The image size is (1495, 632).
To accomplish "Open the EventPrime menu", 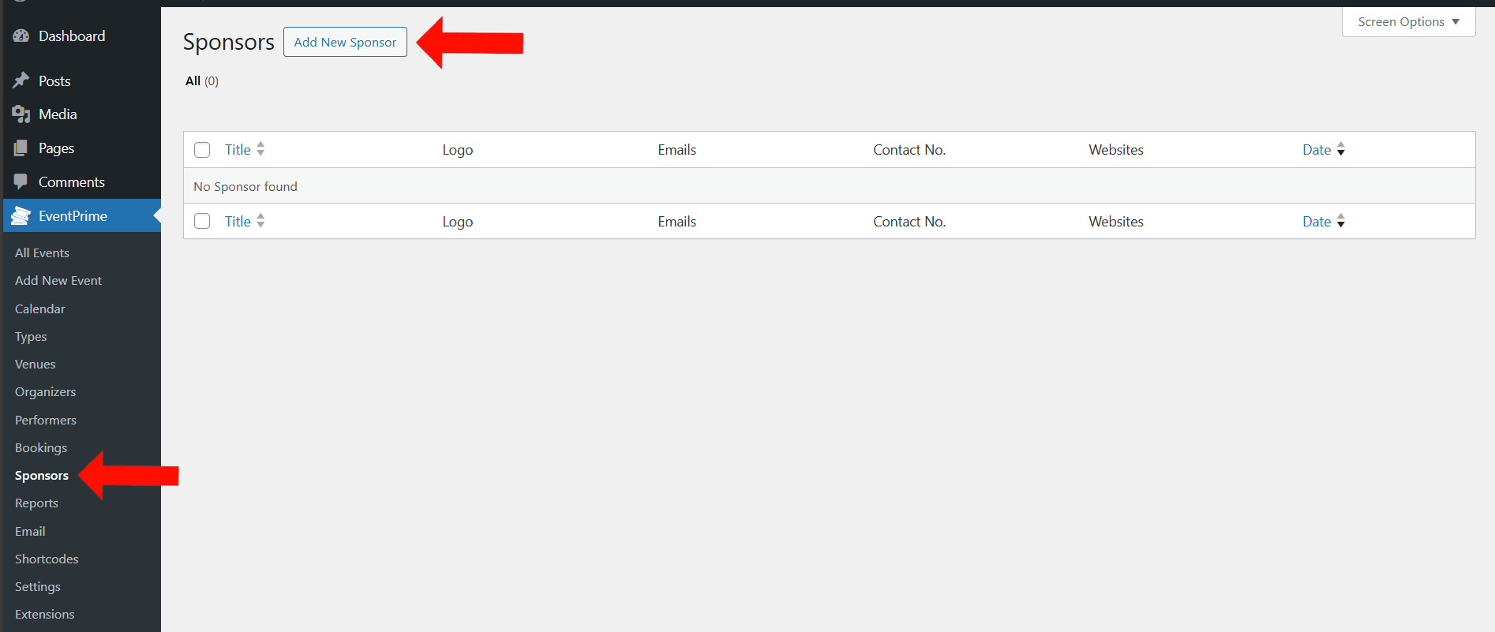I will [x=82, y=215].
